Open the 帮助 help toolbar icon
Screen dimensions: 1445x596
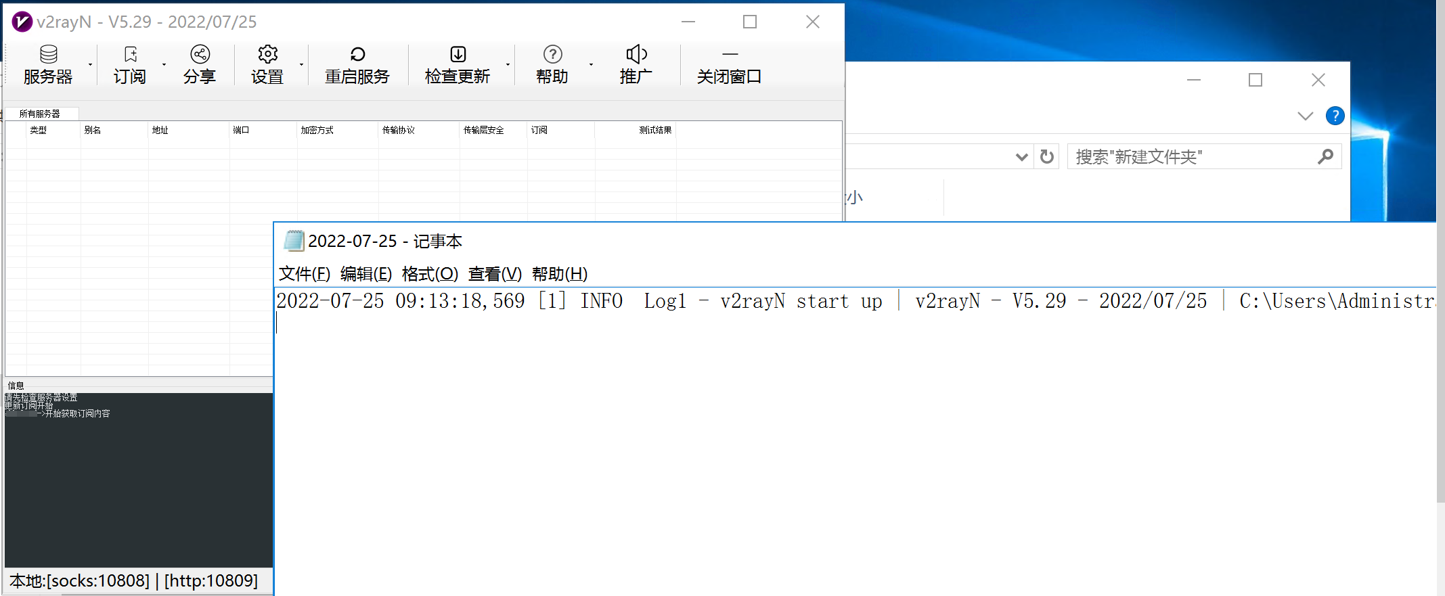point(553,54)
